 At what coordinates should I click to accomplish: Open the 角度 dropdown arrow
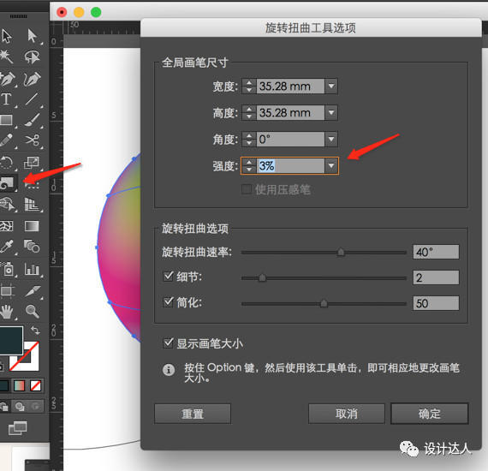point(331,139)
